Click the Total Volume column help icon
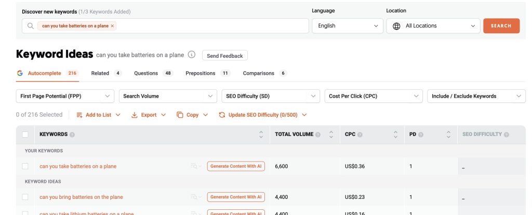The image size is (532, 215). (317, 135)
